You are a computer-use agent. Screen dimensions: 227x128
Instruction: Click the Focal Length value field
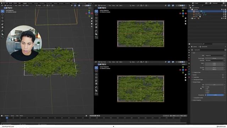click(x=214, y=58)
